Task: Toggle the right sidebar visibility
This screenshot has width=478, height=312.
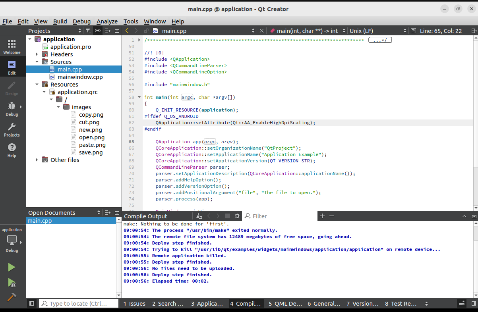Action: 473,303
